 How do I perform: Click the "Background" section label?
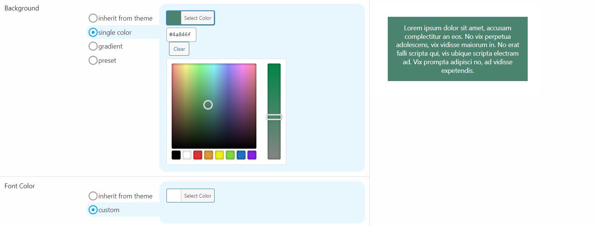pos(22,8)
